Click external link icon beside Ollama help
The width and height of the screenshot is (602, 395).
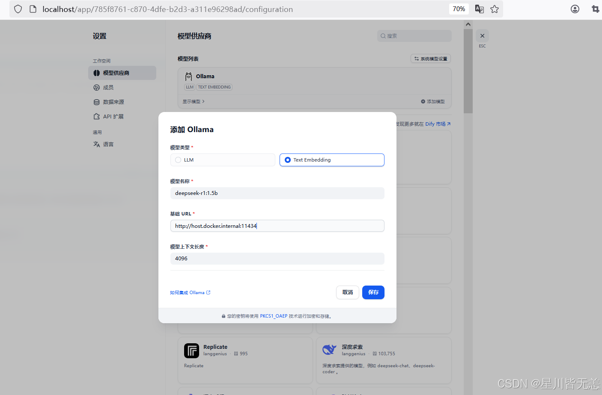209,293
